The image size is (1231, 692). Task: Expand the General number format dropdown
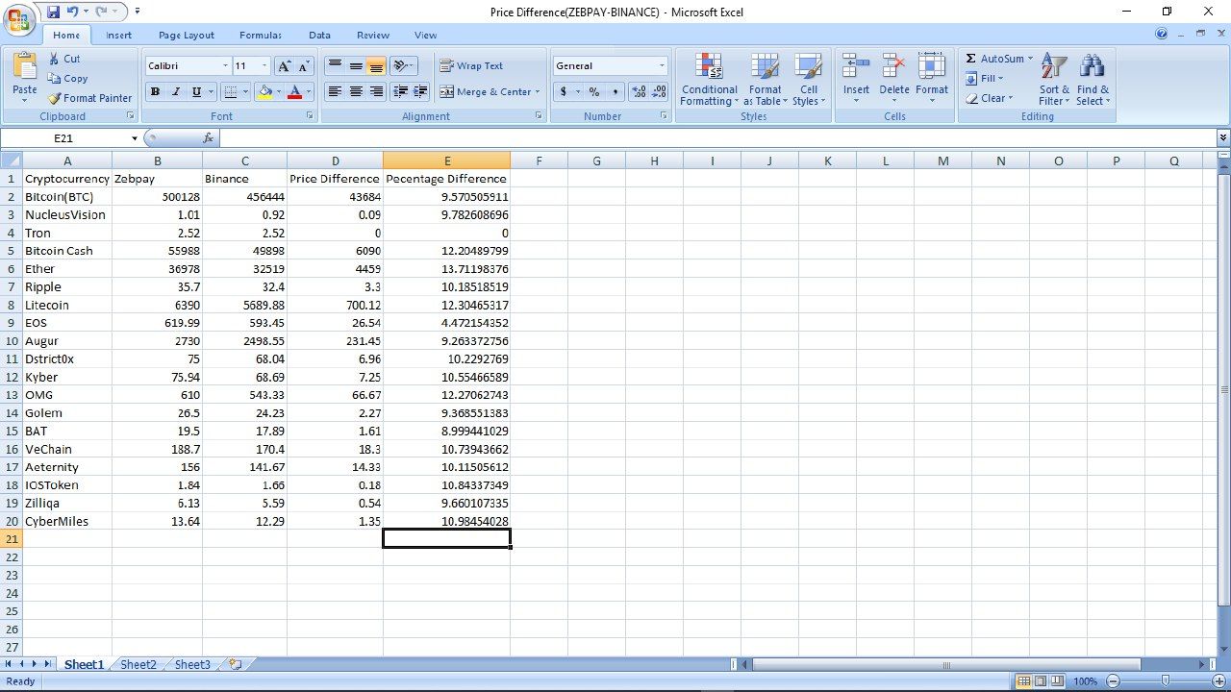pos(662,66)
